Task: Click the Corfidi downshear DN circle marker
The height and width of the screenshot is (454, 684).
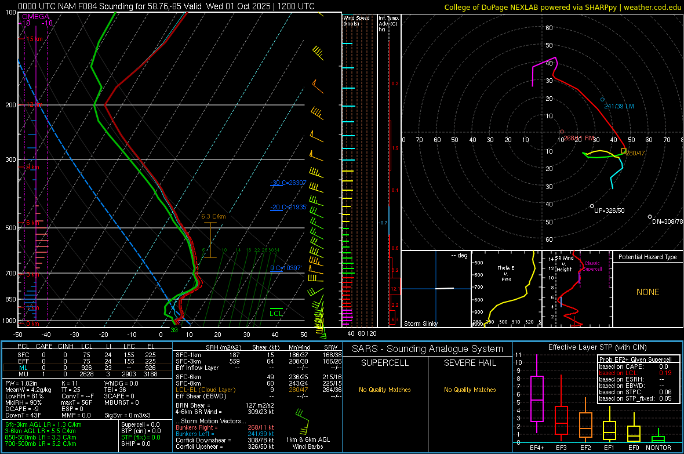Action: tap(650, 216)
